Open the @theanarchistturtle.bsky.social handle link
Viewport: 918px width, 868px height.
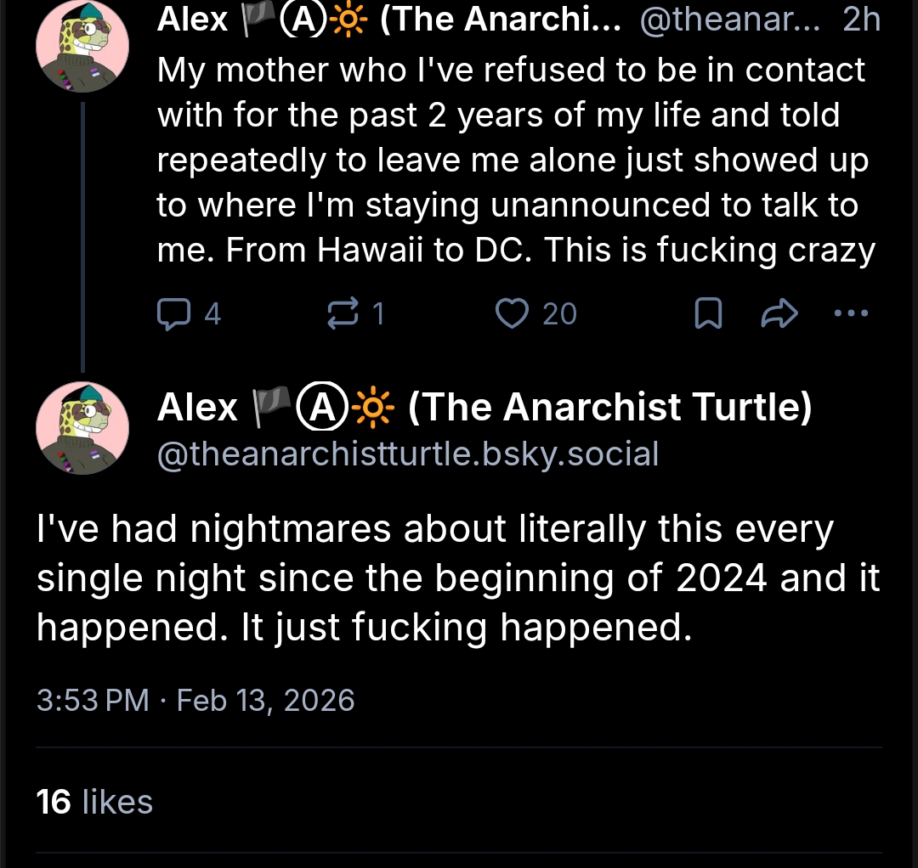[408, 454]
